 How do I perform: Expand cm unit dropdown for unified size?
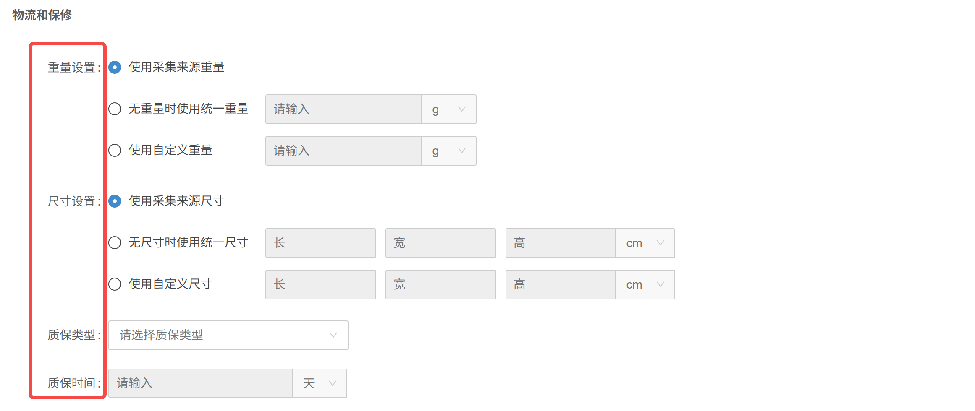[x=645, y=243]
